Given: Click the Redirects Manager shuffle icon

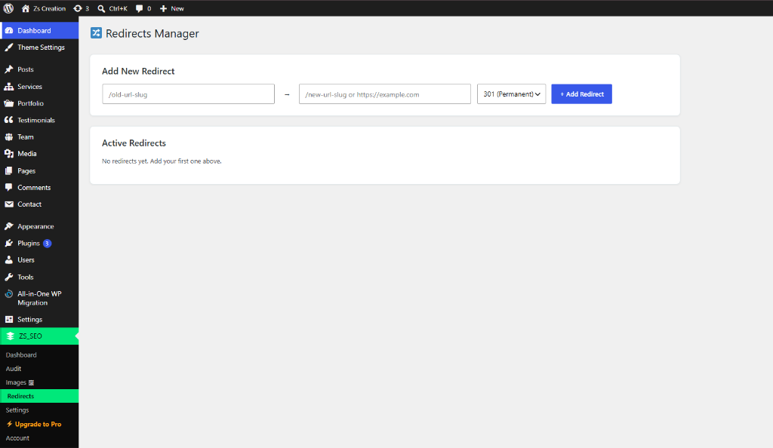Looking at the screenshot, I should [96, 33].
